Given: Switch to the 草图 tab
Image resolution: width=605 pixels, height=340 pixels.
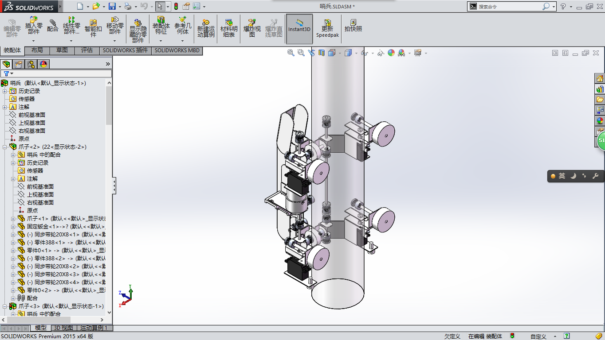Looking at the screenshot, I should (62, 50).
